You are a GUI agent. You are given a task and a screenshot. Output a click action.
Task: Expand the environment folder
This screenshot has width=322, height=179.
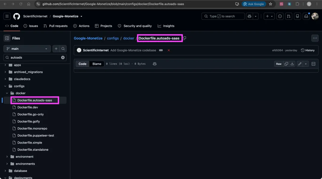pos(7,157)
